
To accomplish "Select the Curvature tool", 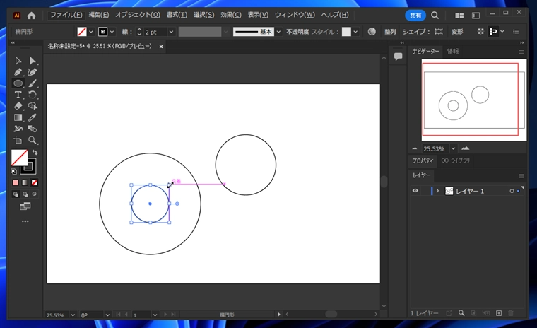I will [x=33, y=72].
